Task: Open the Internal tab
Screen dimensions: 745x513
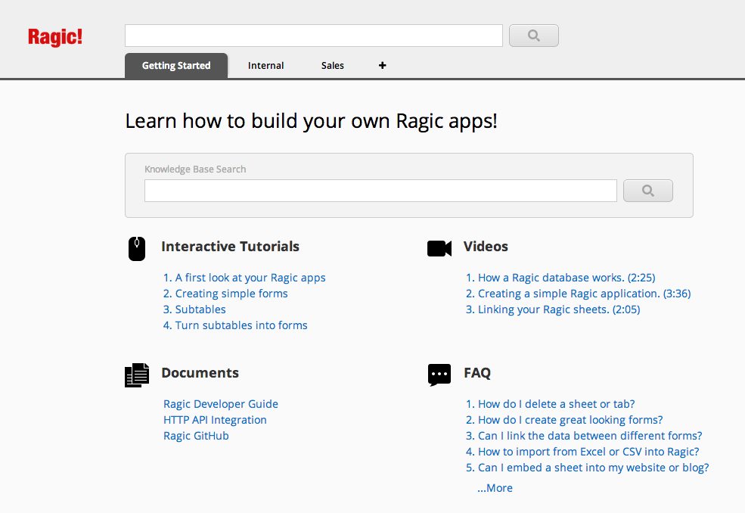Action: [265, 66]
